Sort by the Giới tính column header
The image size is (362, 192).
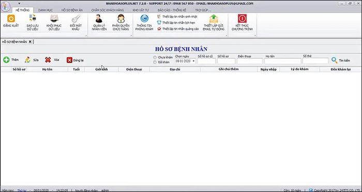[x=101, y=69]
